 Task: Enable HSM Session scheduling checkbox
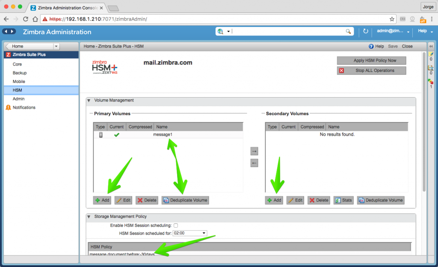pos(176,225)
